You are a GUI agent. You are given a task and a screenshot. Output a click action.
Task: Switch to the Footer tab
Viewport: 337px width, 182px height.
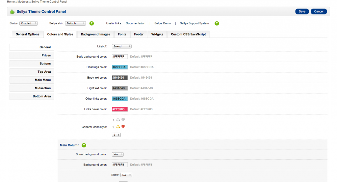click(139, 34)
